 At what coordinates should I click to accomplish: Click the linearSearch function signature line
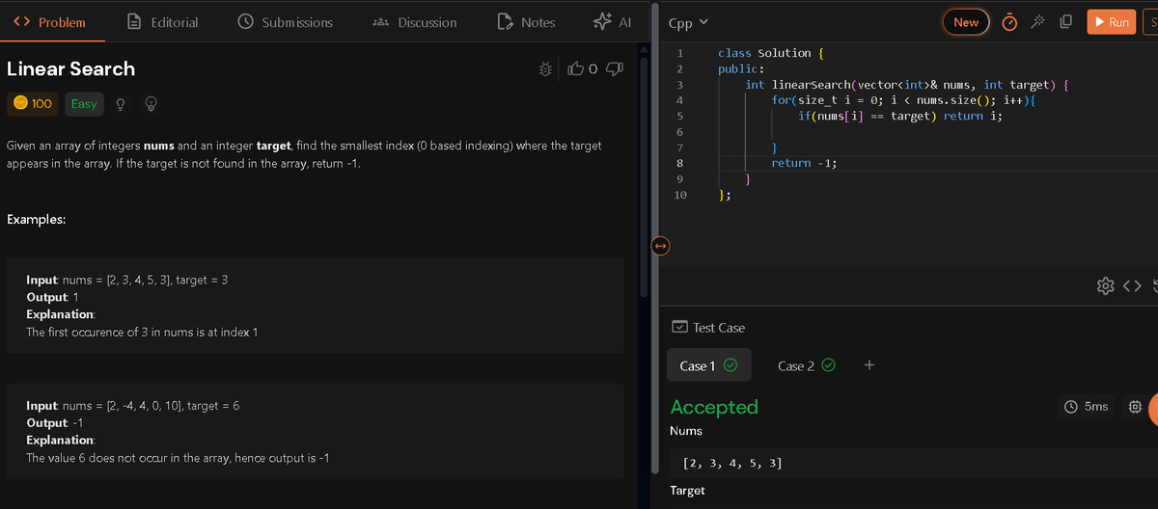pyautogui.click(x=907, y=85)
